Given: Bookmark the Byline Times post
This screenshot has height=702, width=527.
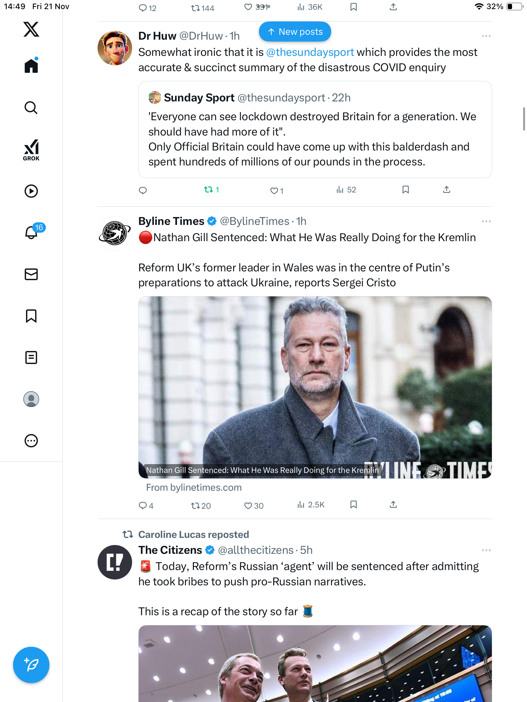Looking at the screenshot, I should coord(354,504).
